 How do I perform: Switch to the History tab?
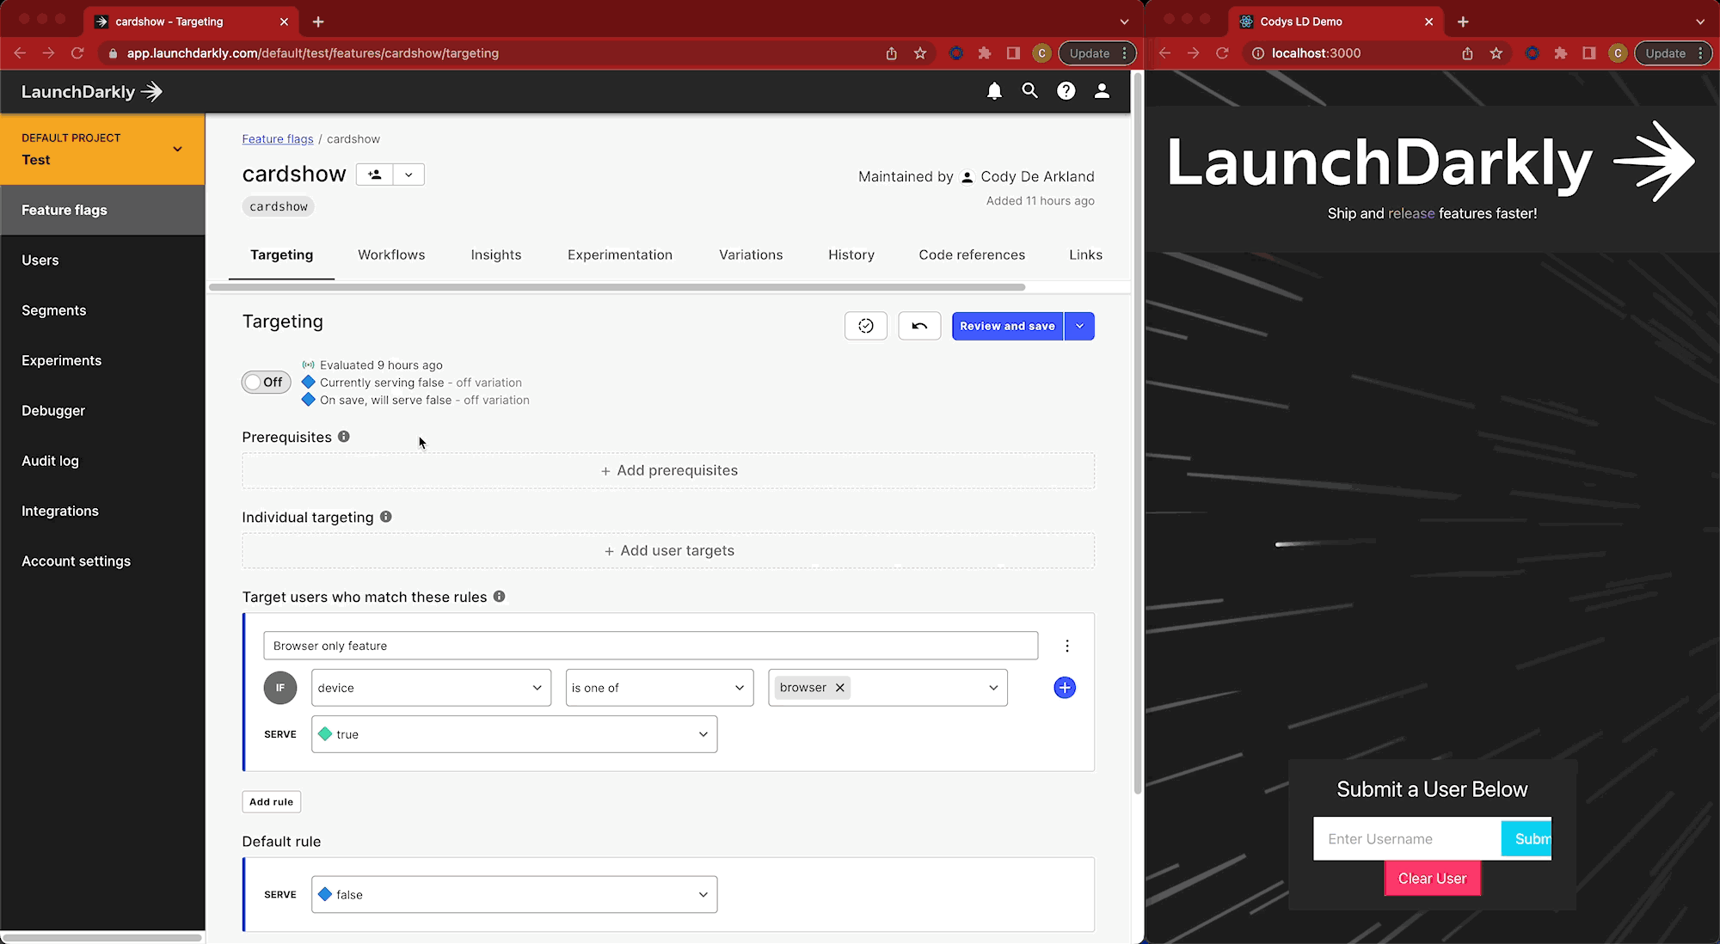(x=851, y=254)
